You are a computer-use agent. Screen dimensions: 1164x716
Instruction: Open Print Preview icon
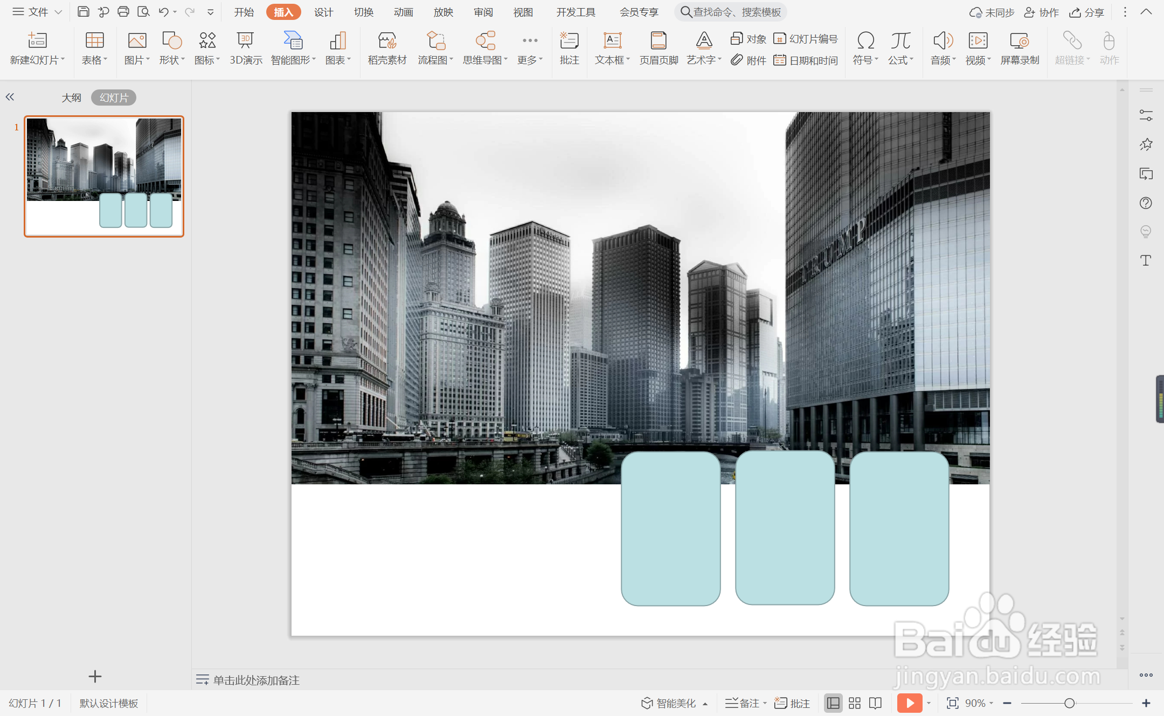[143, 12]
